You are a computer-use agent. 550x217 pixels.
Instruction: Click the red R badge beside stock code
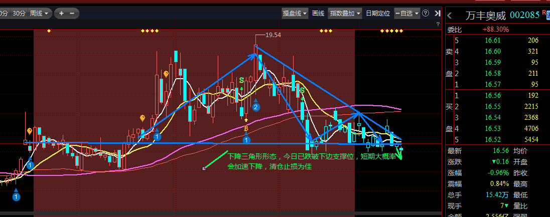544,12
